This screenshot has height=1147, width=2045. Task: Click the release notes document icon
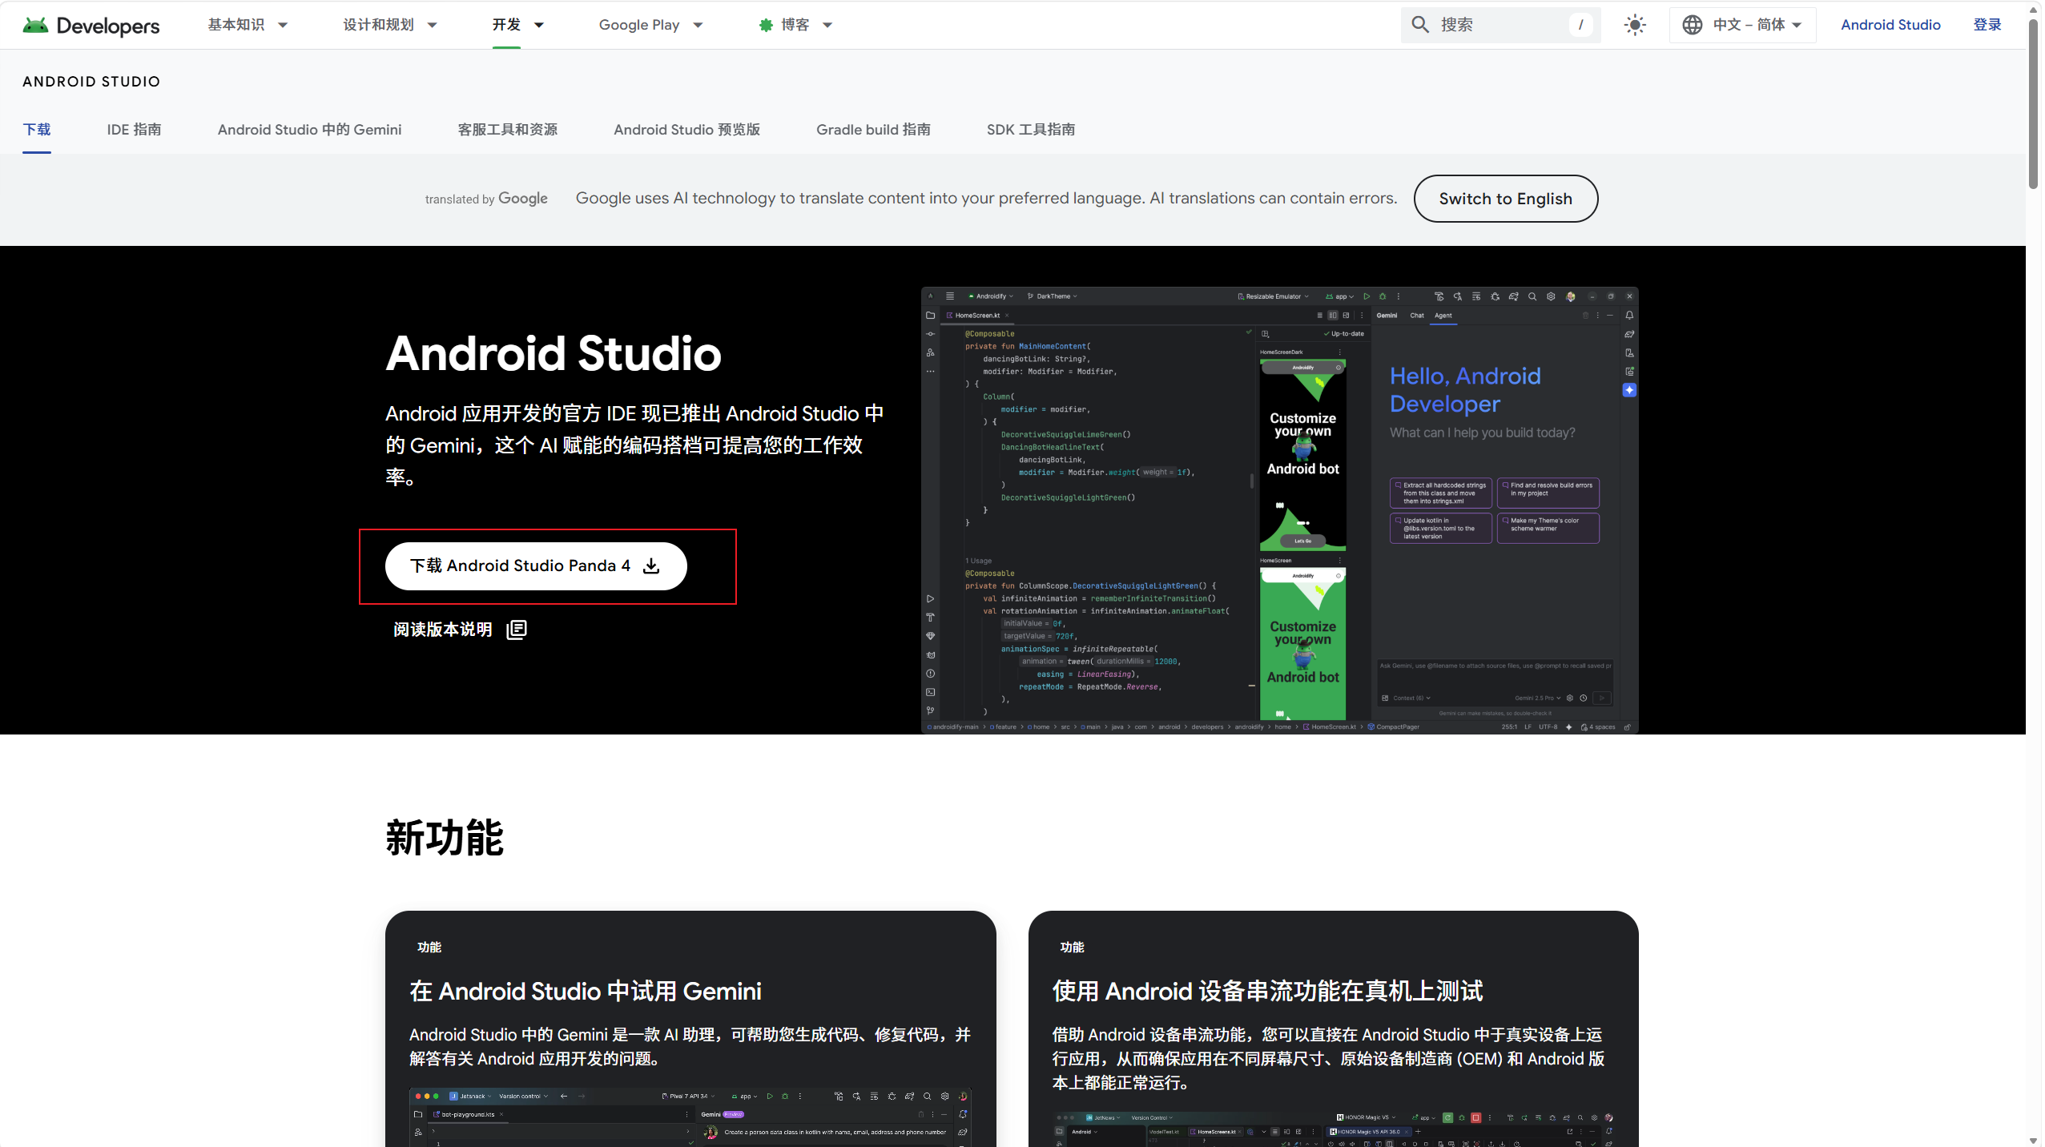pos(517,630)
